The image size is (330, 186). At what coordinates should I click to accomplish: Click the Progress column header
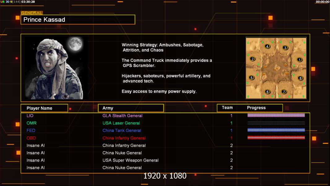pyautogui.click(x=256, y=108)
